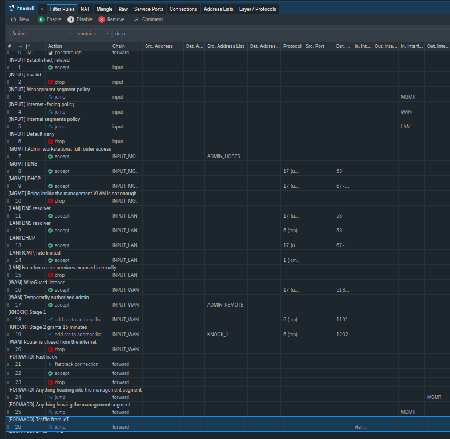The height and width of the screenshot is (439, 450).
Task: Click the Comment flag icon
Action: point(136,19)
